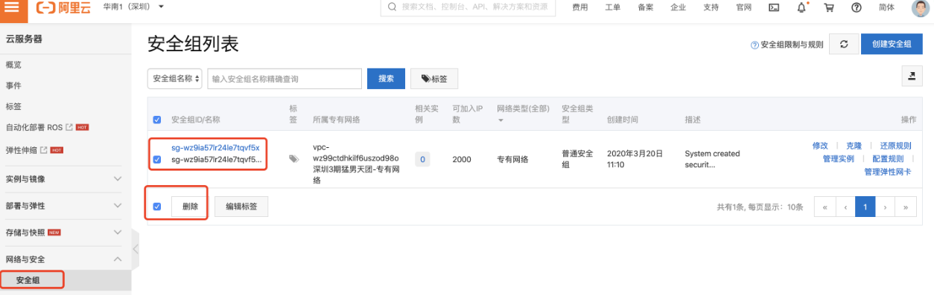Click 管理实例 in the actions column
This screenshot has height=295, width=934.
coord(838,158)
